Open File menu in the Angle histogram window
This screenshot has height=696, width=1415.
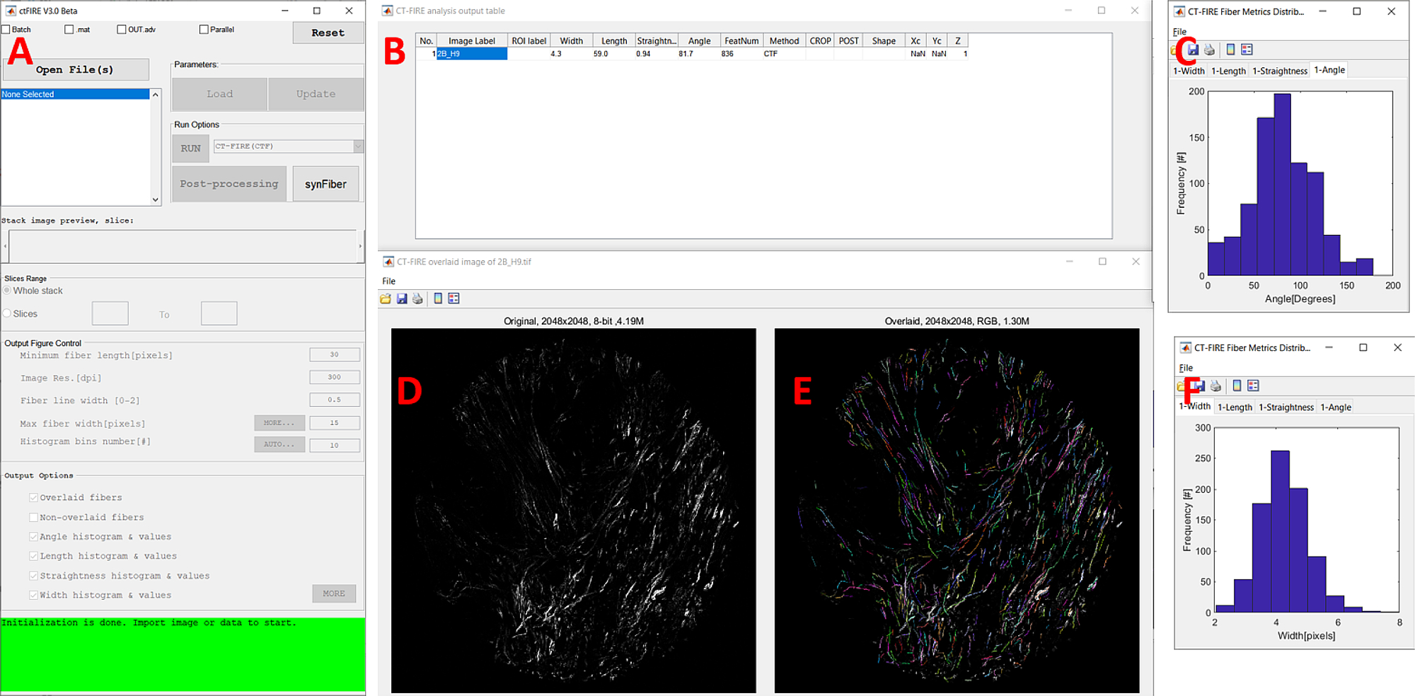click(x=1179, y=32)
